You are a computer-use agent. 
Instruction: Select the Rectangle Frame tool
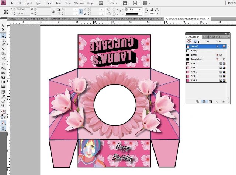(3, 54)
